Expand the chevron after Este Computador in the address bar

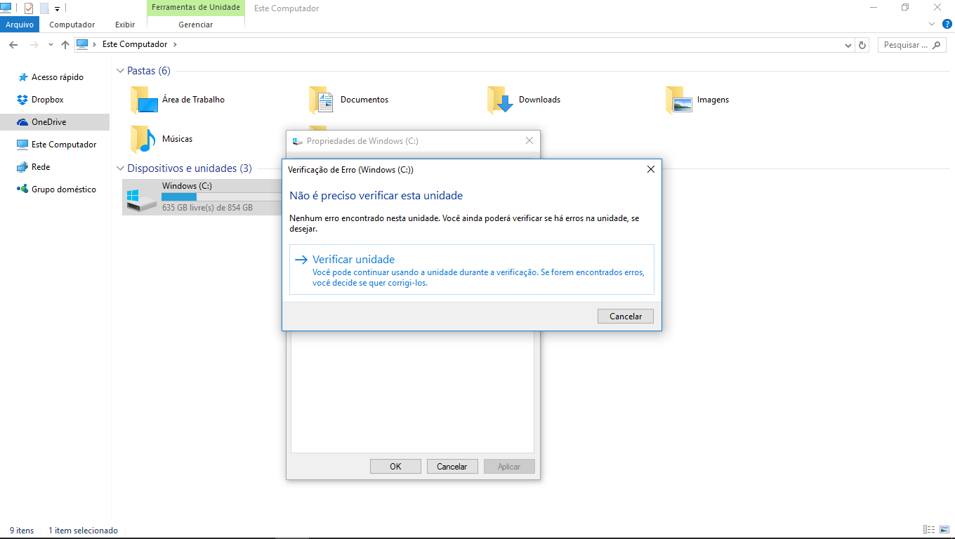point(175,44)
